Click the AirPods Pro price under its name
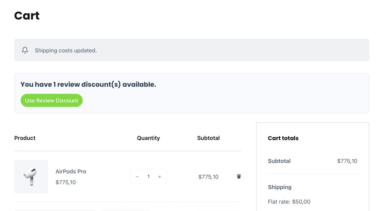The height and width of the screenshot is (211, 376). click(x=65, y=182)
